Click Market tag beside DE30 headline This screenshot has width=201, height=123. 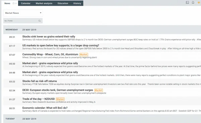98,90
